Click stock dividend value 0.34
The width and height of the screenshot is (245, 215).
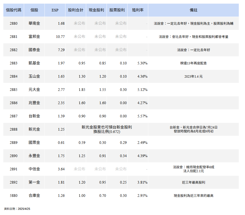pyautogui.click(x=123, y=156)
